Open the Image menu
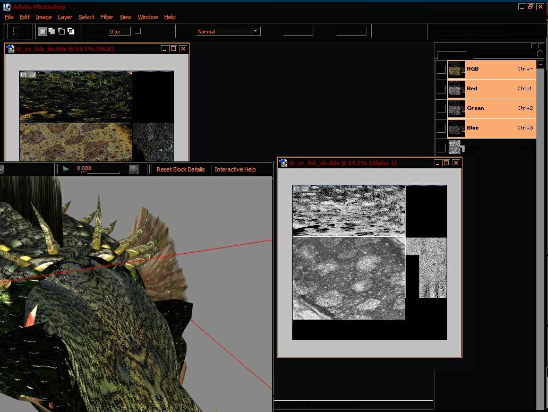 pyautogui.click(x=44, y=17)
